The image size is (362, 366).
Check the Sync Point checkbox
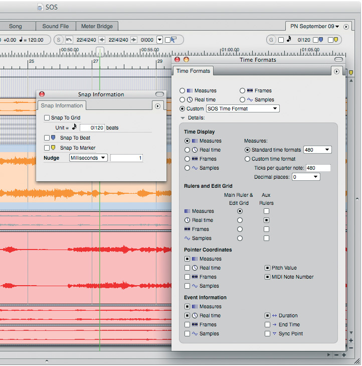(267, 333)
